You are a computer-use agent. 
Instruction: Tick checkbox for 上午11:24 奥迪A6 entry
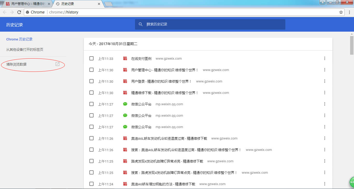click(91, 184)
